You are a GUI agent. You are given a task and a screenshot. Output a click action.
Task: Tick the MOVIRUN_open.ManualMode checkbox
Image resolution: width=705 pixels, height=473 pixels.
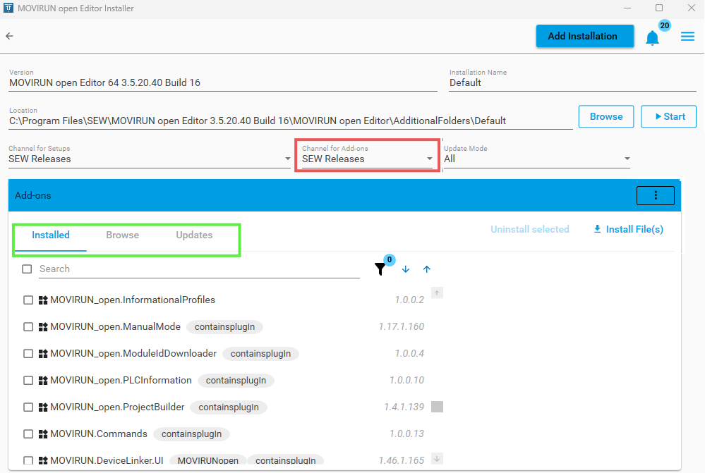click(28, 327)
